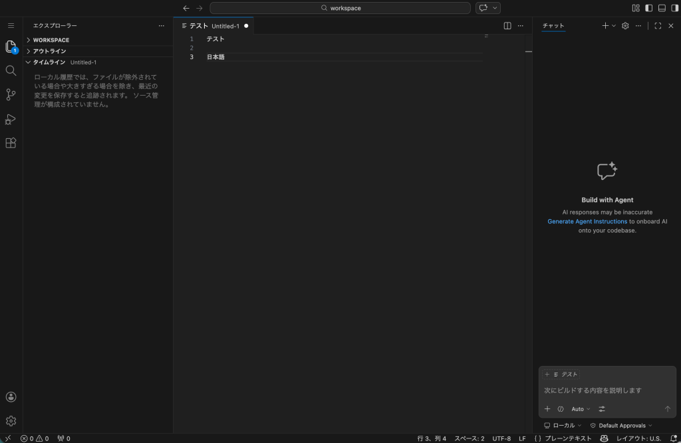Click the プレーンテキスト language mode button

point(563,438)
